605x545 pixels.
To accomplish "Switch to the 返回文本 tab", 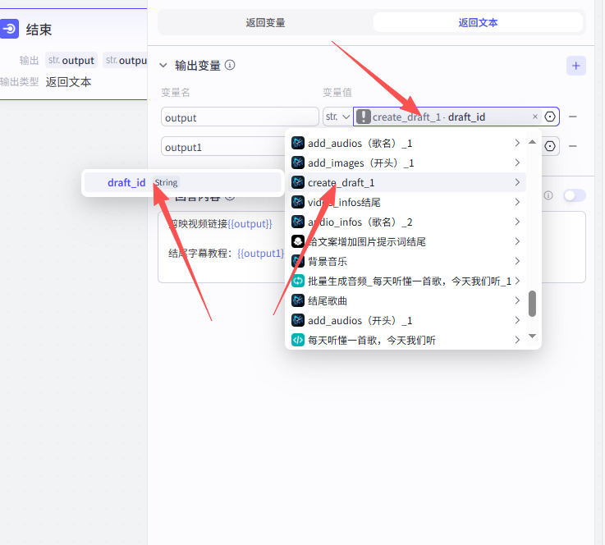I will [478, 22].
